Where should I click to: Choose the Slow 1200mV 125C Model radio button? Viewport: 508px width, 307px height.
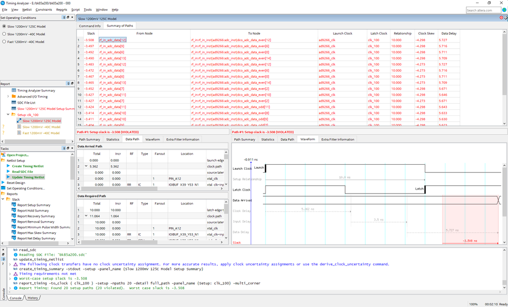click(x=4, y=26)
